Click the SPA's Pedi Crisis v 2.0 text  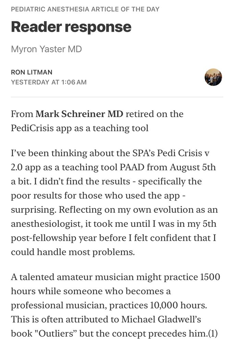tap(110, 160)
